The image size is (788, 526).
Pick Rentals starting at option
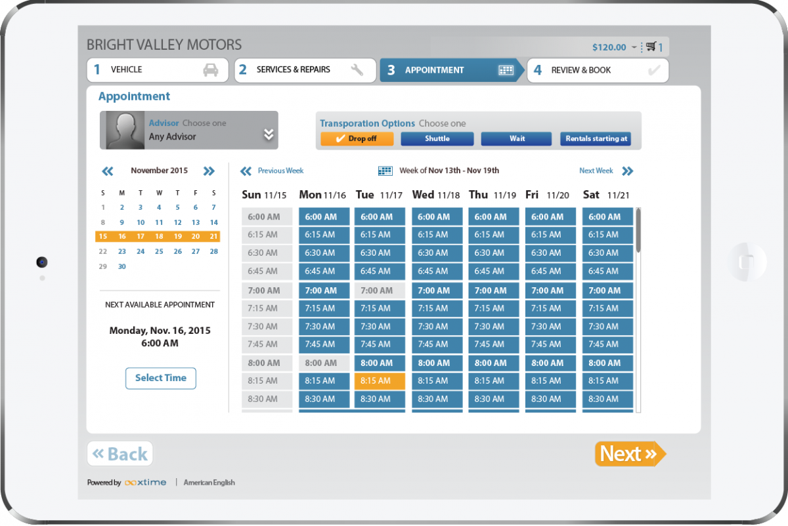[596, 139]
